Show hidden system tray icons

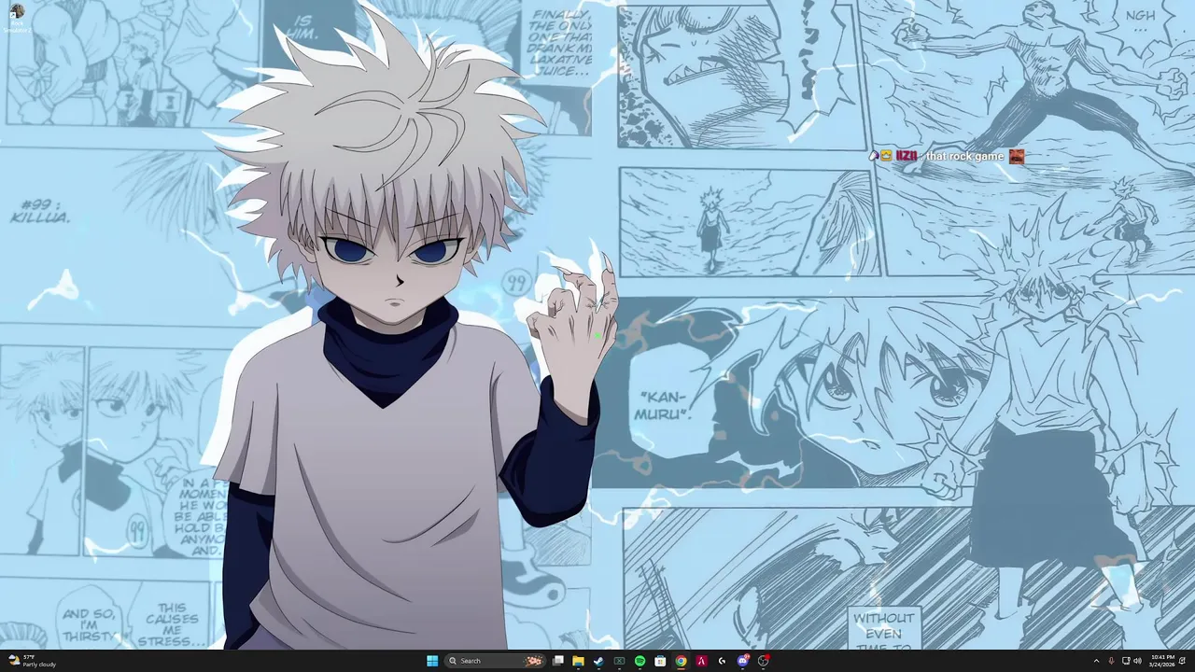pyautogui.click(x=1096, y=661)
